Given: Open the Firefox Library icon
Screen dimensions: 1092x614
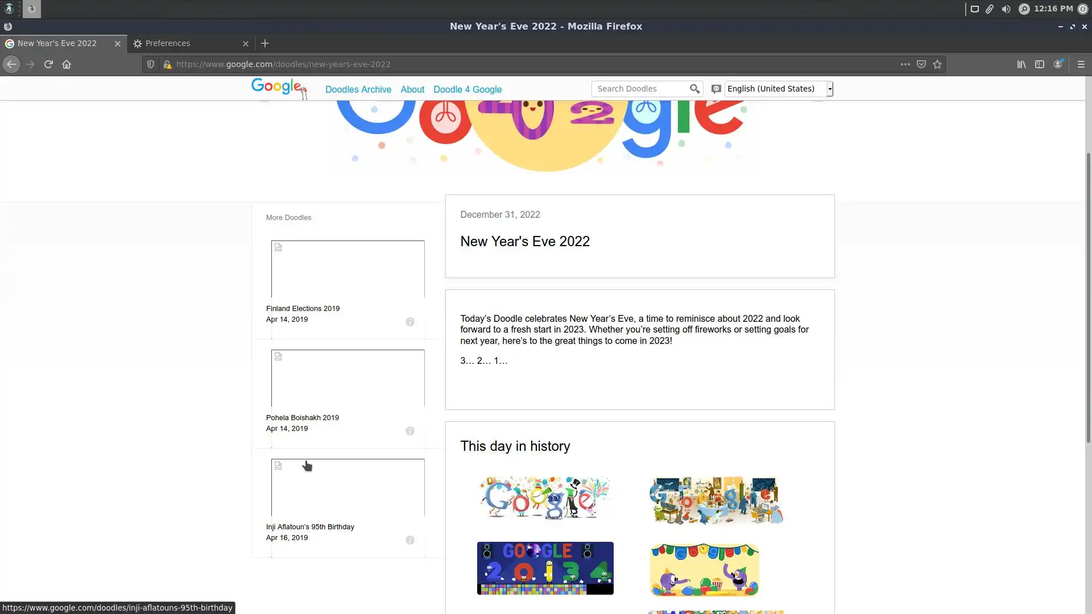Looking at the screenshot, I should click(x=1021, y=64).
